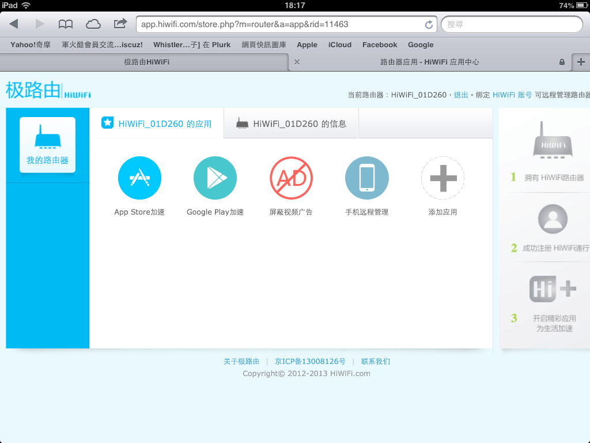590x443 pixels.
Task: Reload page with refresh icon
Action: [x=429, y=24]
